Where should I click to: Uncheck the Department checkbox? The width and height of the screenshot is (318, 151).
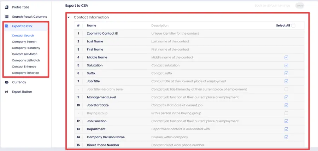pos(286,129)
